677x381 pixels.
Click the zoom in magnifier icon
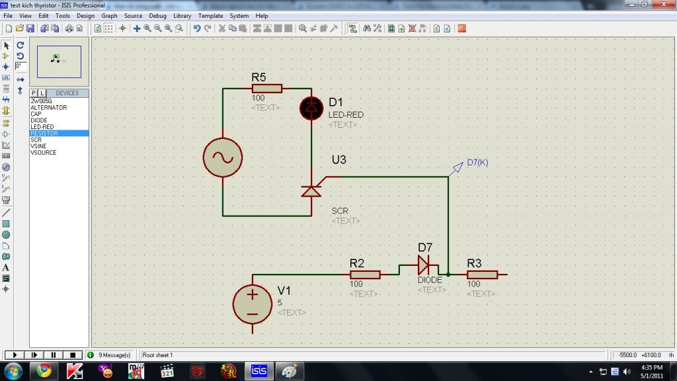pyautogui.click(x=147, y=28)
